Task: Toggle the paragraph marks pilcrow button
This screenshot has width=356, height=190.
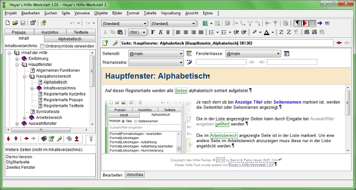Action: (297, 23)
